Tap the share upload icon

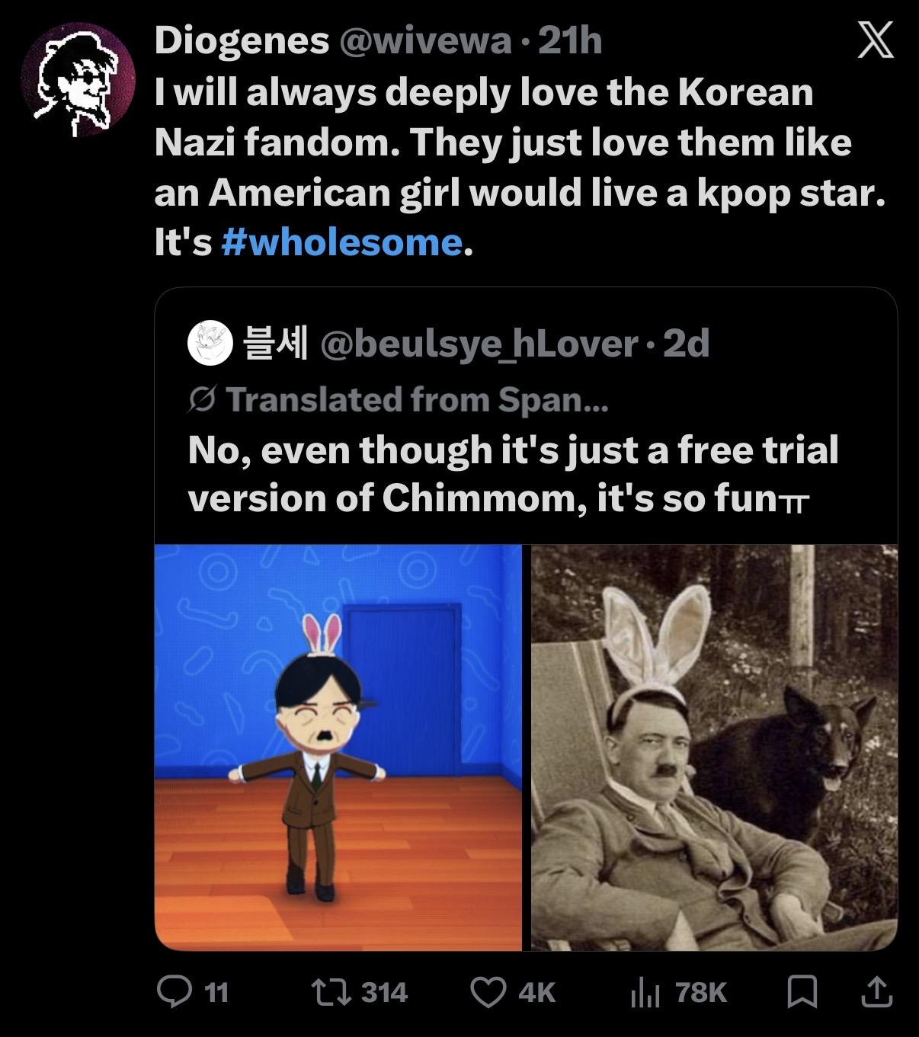tap(876, 991)
